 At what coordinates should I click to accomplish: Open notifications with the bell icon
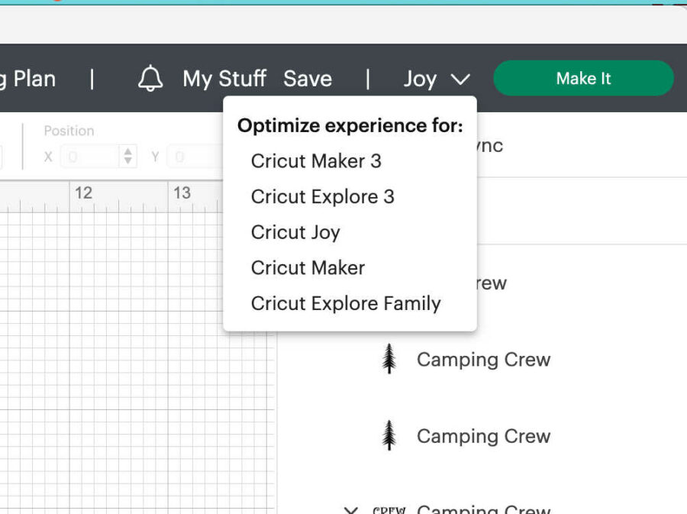click(150, 79)
